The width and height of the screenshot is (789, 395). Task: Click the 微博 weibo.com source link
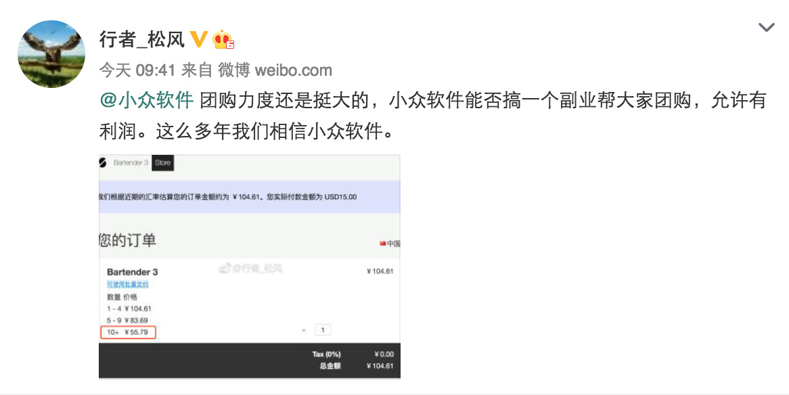pyautogui.click(x=275, y=70)
